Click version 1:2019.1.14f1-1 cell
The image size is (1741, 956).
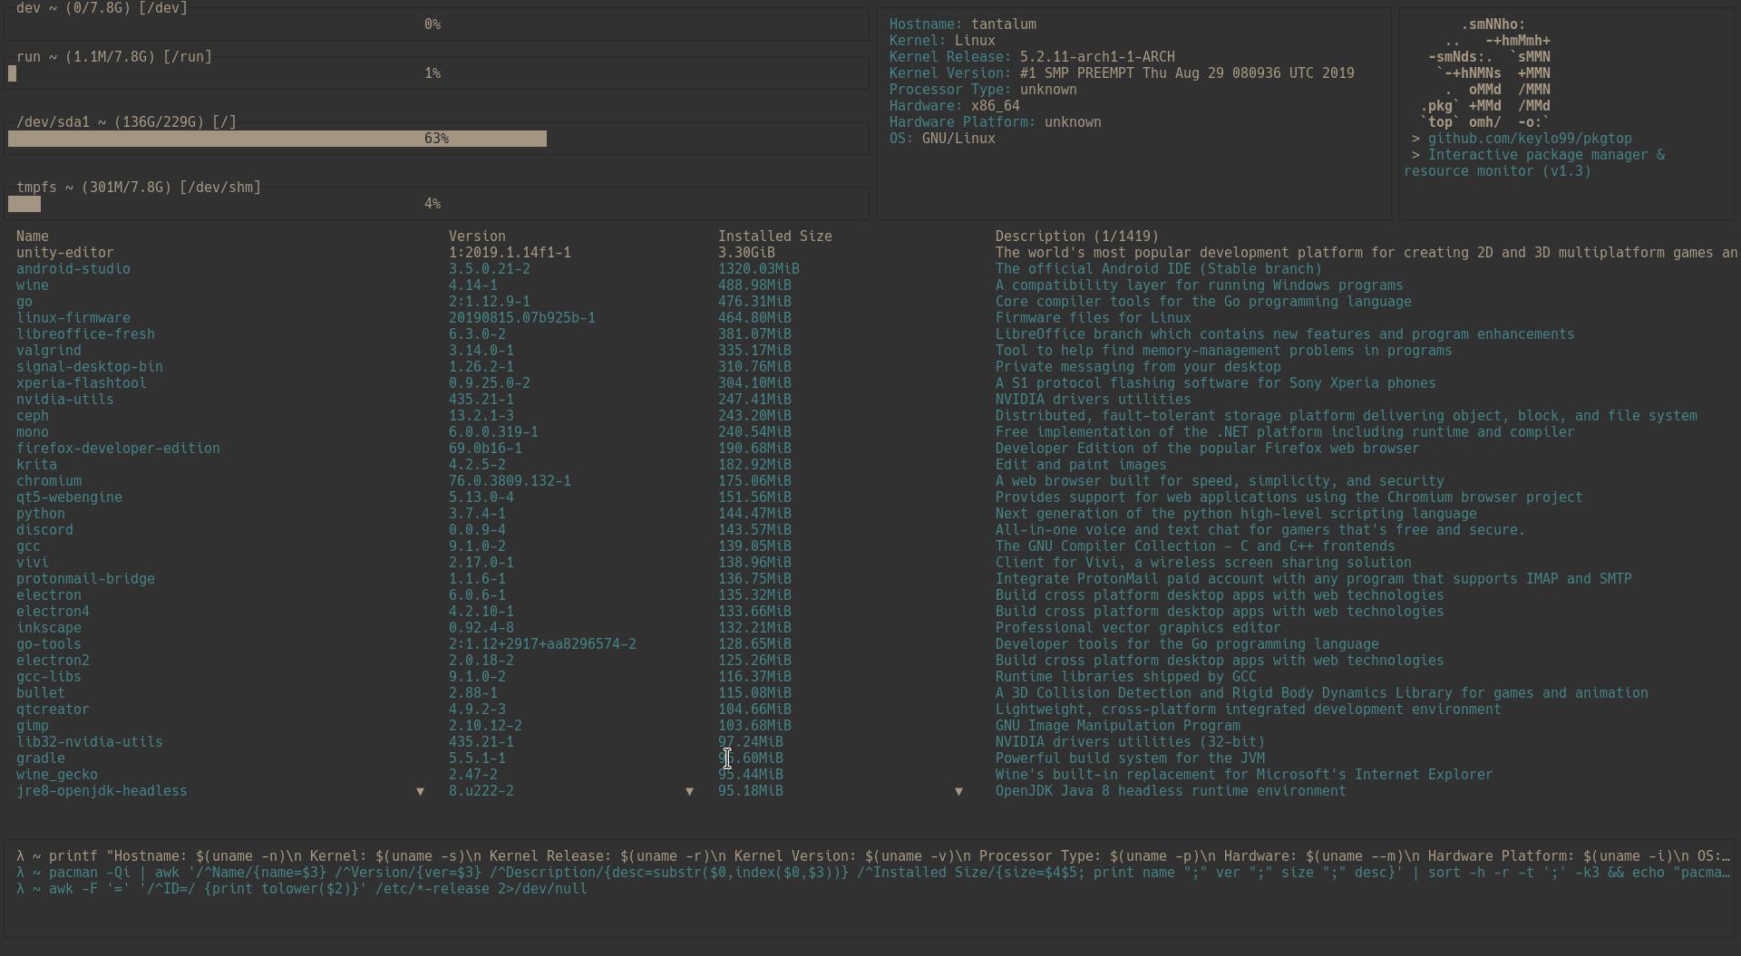click(510, 253)
